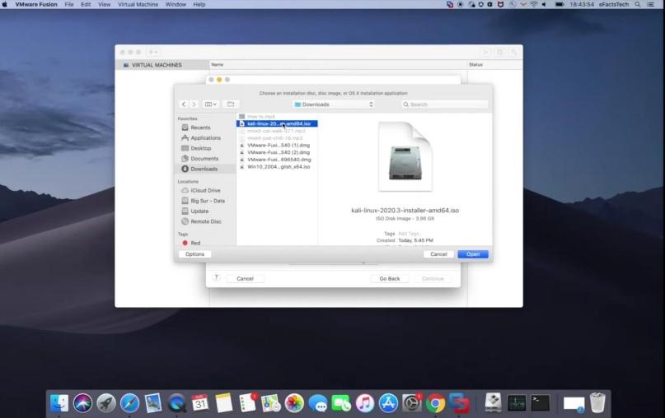Click the Spotlight search icon in menu bar
Viewport: 665px width, 418px height.
pyautogui.click(x=638, y=4)
